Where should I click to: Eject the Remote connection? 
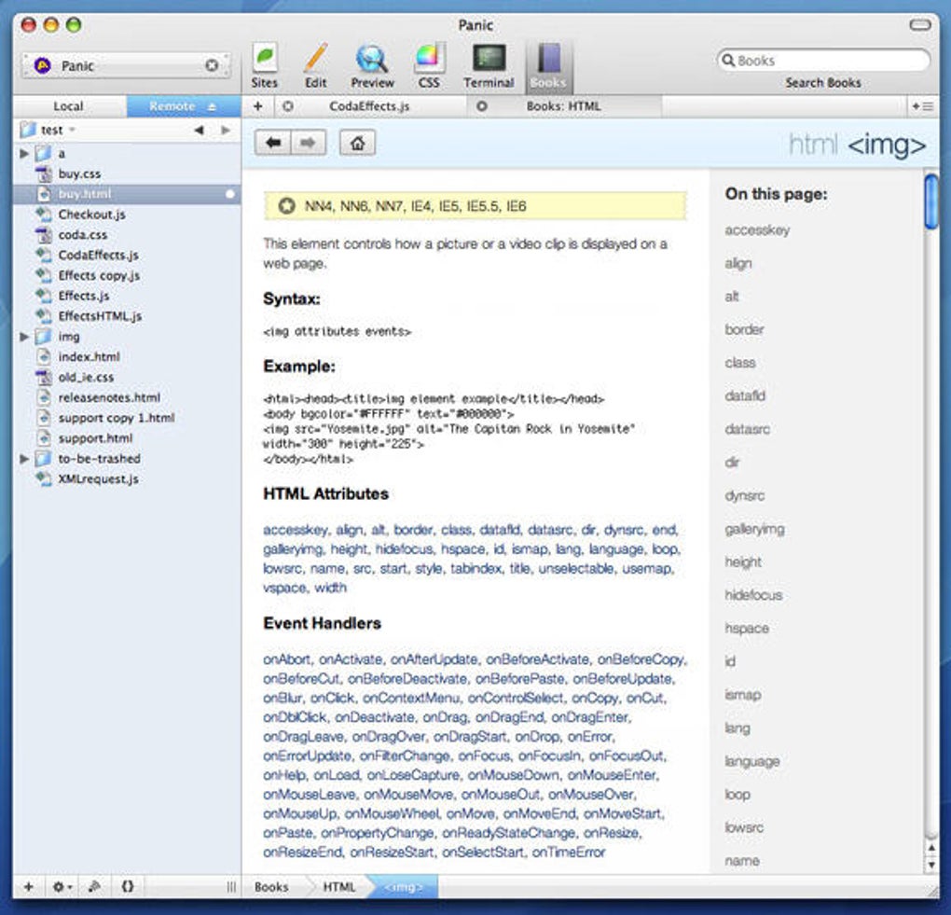coord(212,106)
